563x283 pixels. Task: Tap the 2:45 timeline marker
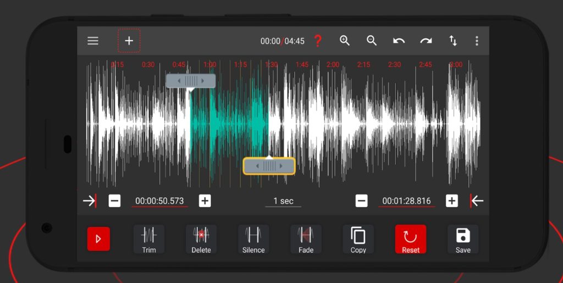[426, 64]
